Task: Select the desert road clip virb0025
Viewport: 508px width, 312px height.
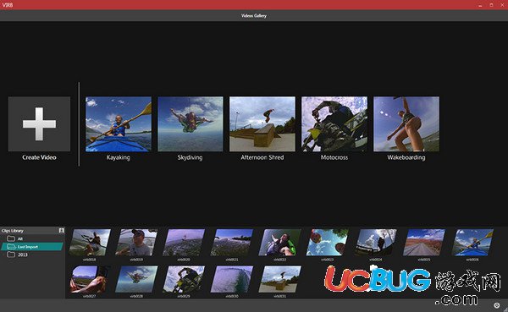Action: coord(424,243)
